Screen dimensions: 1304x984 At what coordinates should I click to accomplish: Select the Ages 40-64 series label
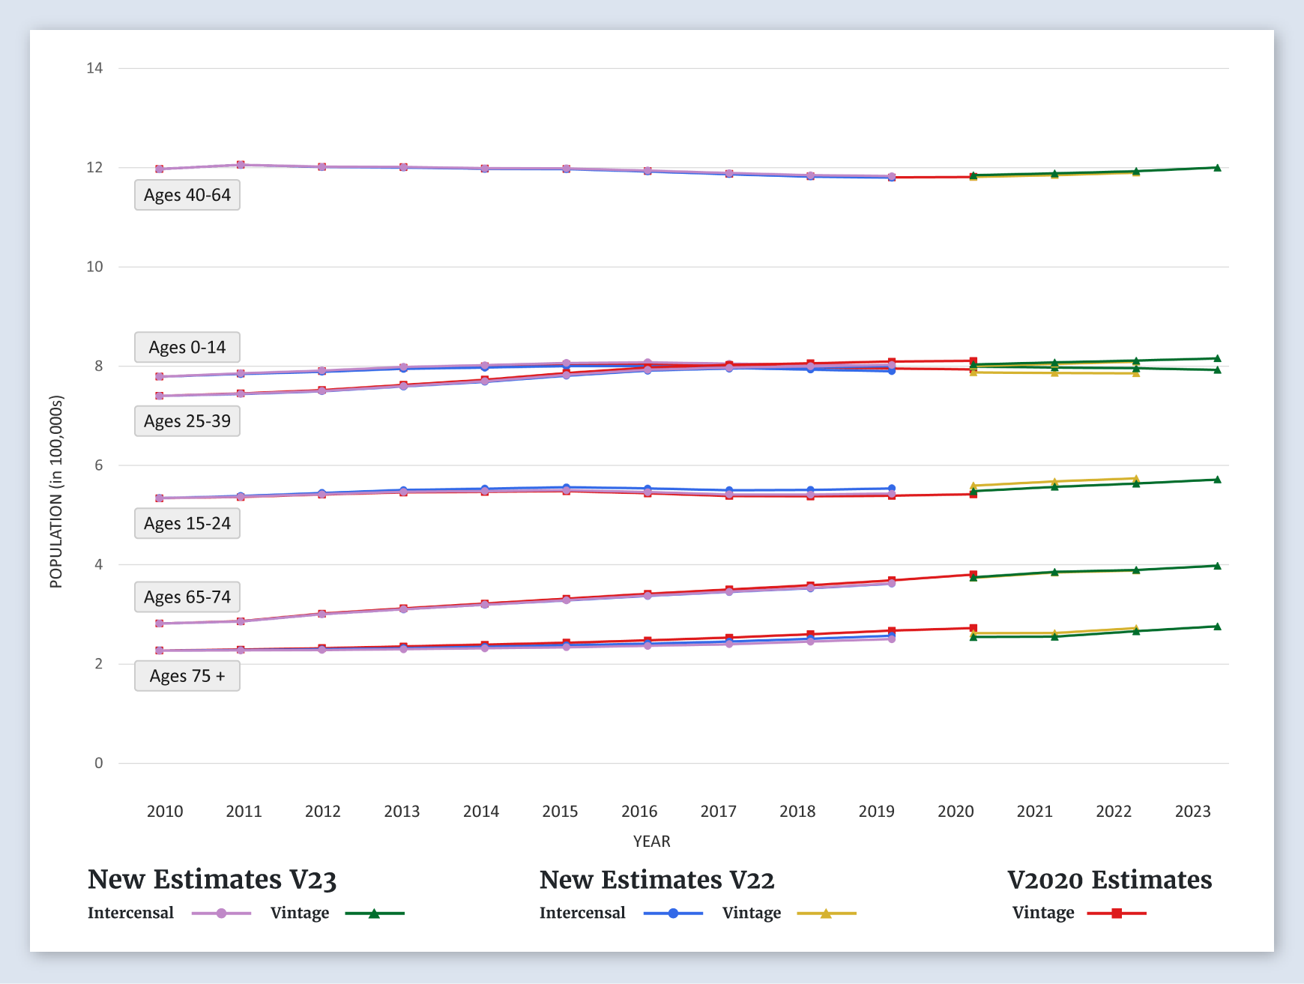click(x=187, y=195)
